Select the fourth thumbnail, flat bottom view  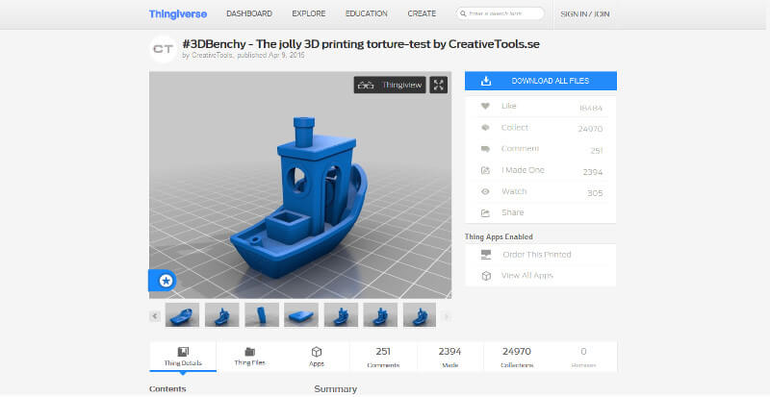(301, 314)
